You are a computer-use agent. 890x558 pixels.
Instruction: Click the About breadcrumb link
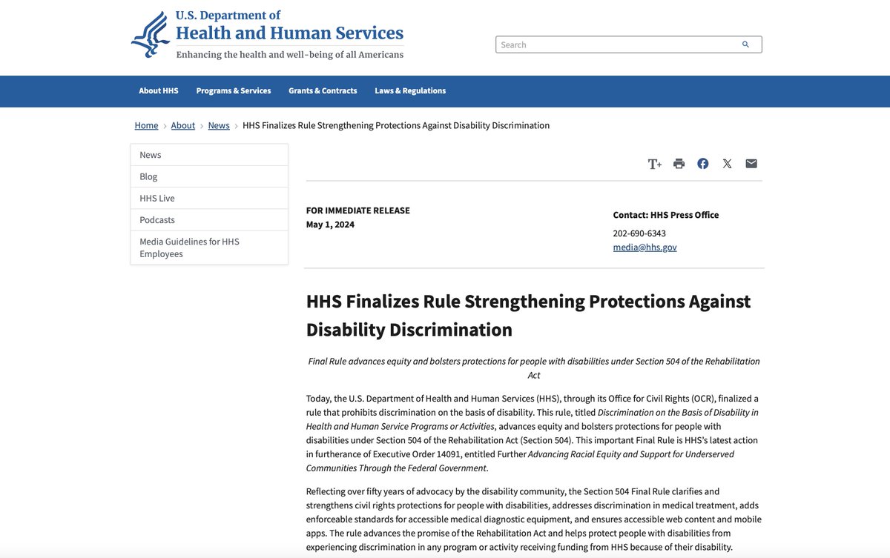183,125
